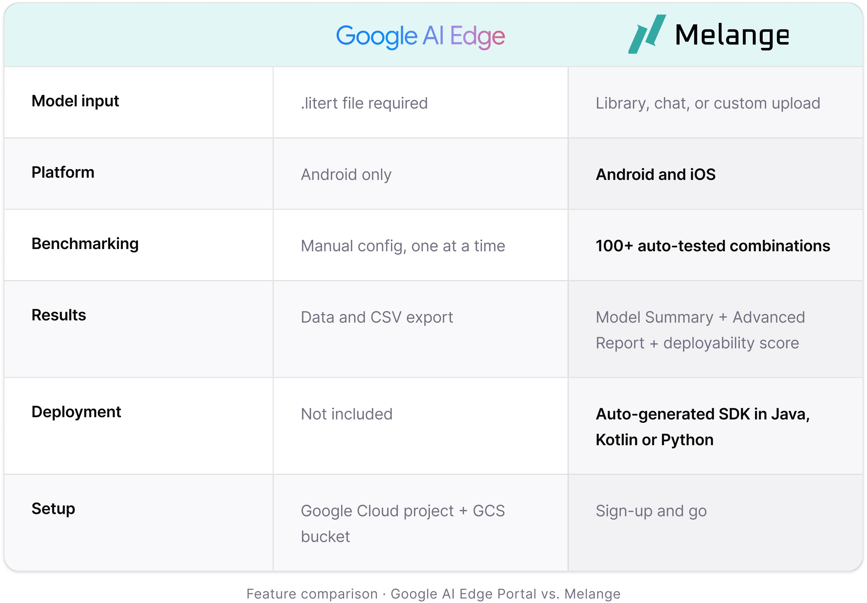
Task: Select the Results row label
Action: [59, 315]
